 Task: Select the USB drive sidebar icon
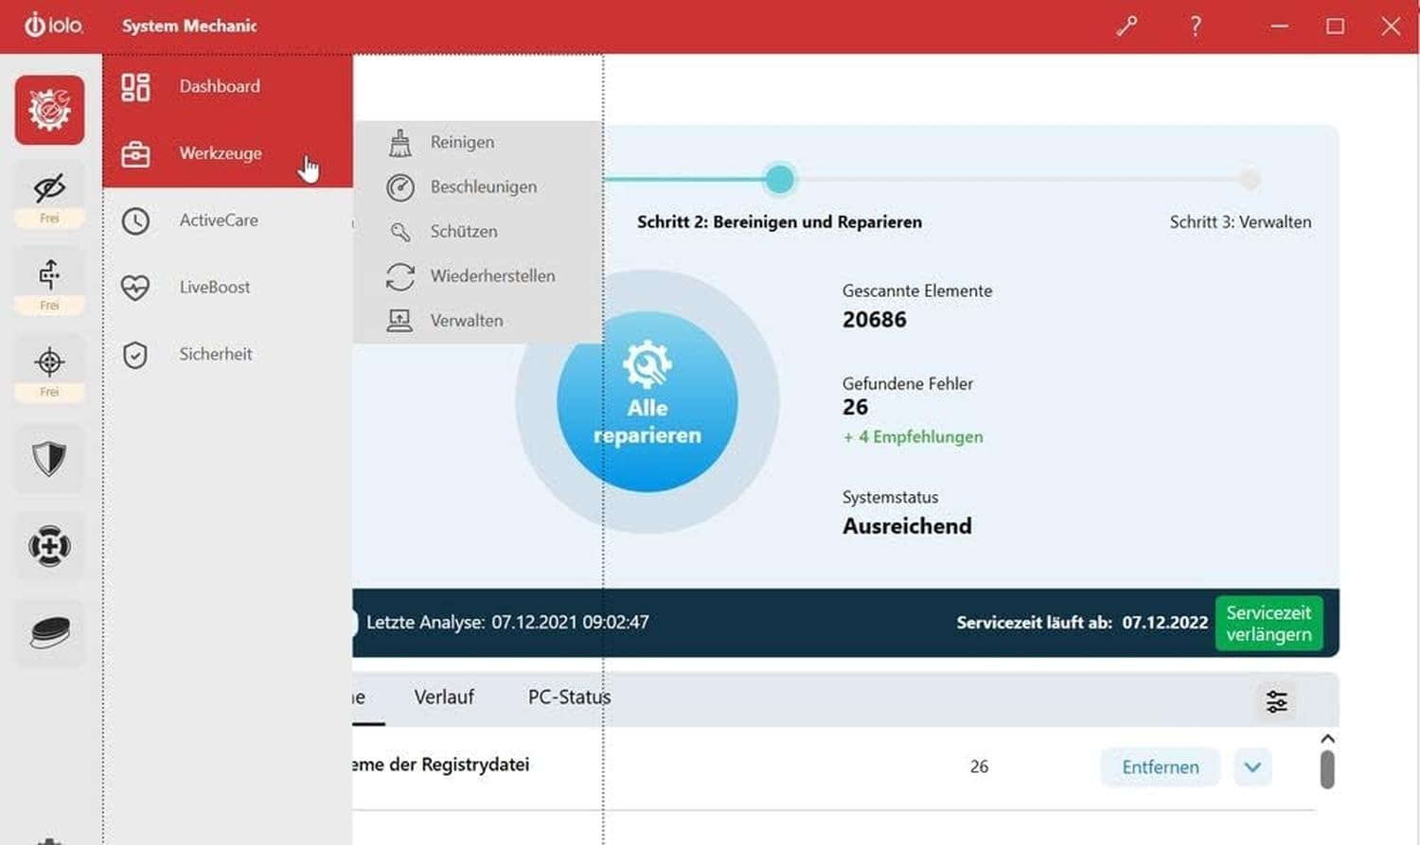pyautogui.click(x=49, y=274)
